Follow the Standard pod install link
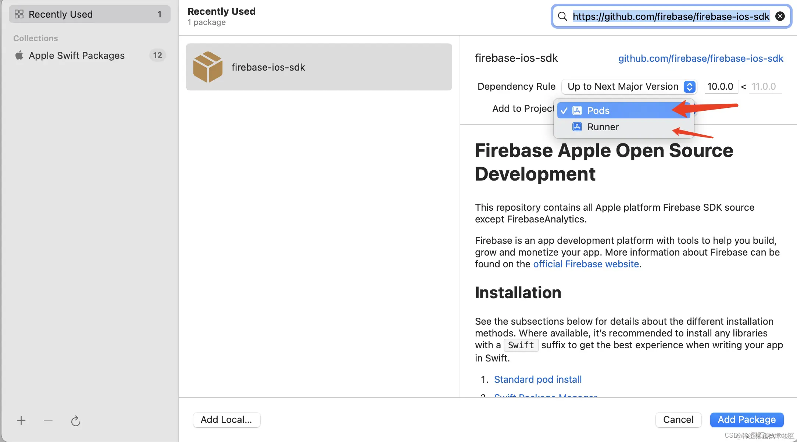 coord(537,379)
